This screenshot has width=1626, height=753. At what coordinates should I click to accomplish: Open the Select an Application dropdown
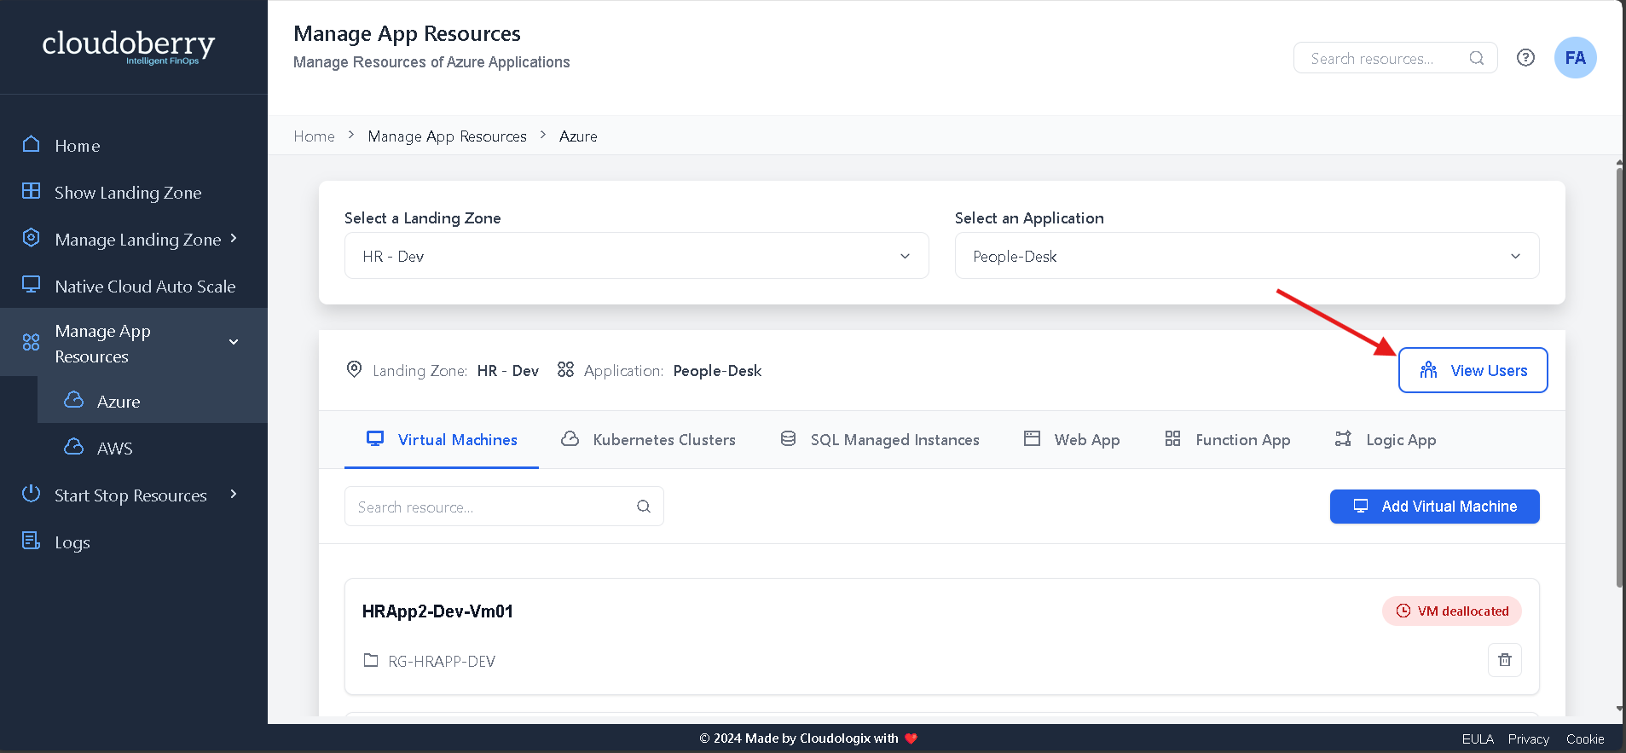(x=1247, y=256)
